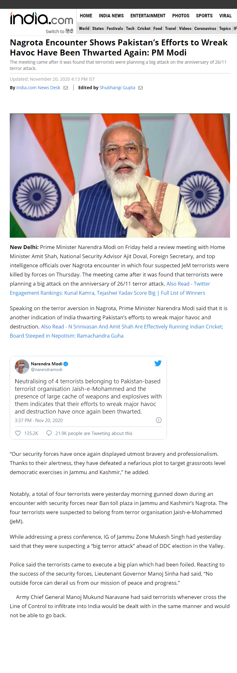Open the India.com News Desk author link
Image resolution: width=237 pixels, height=673 pixels.
[38, 88]
